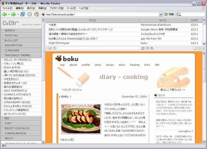Expand the SHOW ALL sidebar section
Image resolution: width=207 pixels, height=149 pixels.
21,35
